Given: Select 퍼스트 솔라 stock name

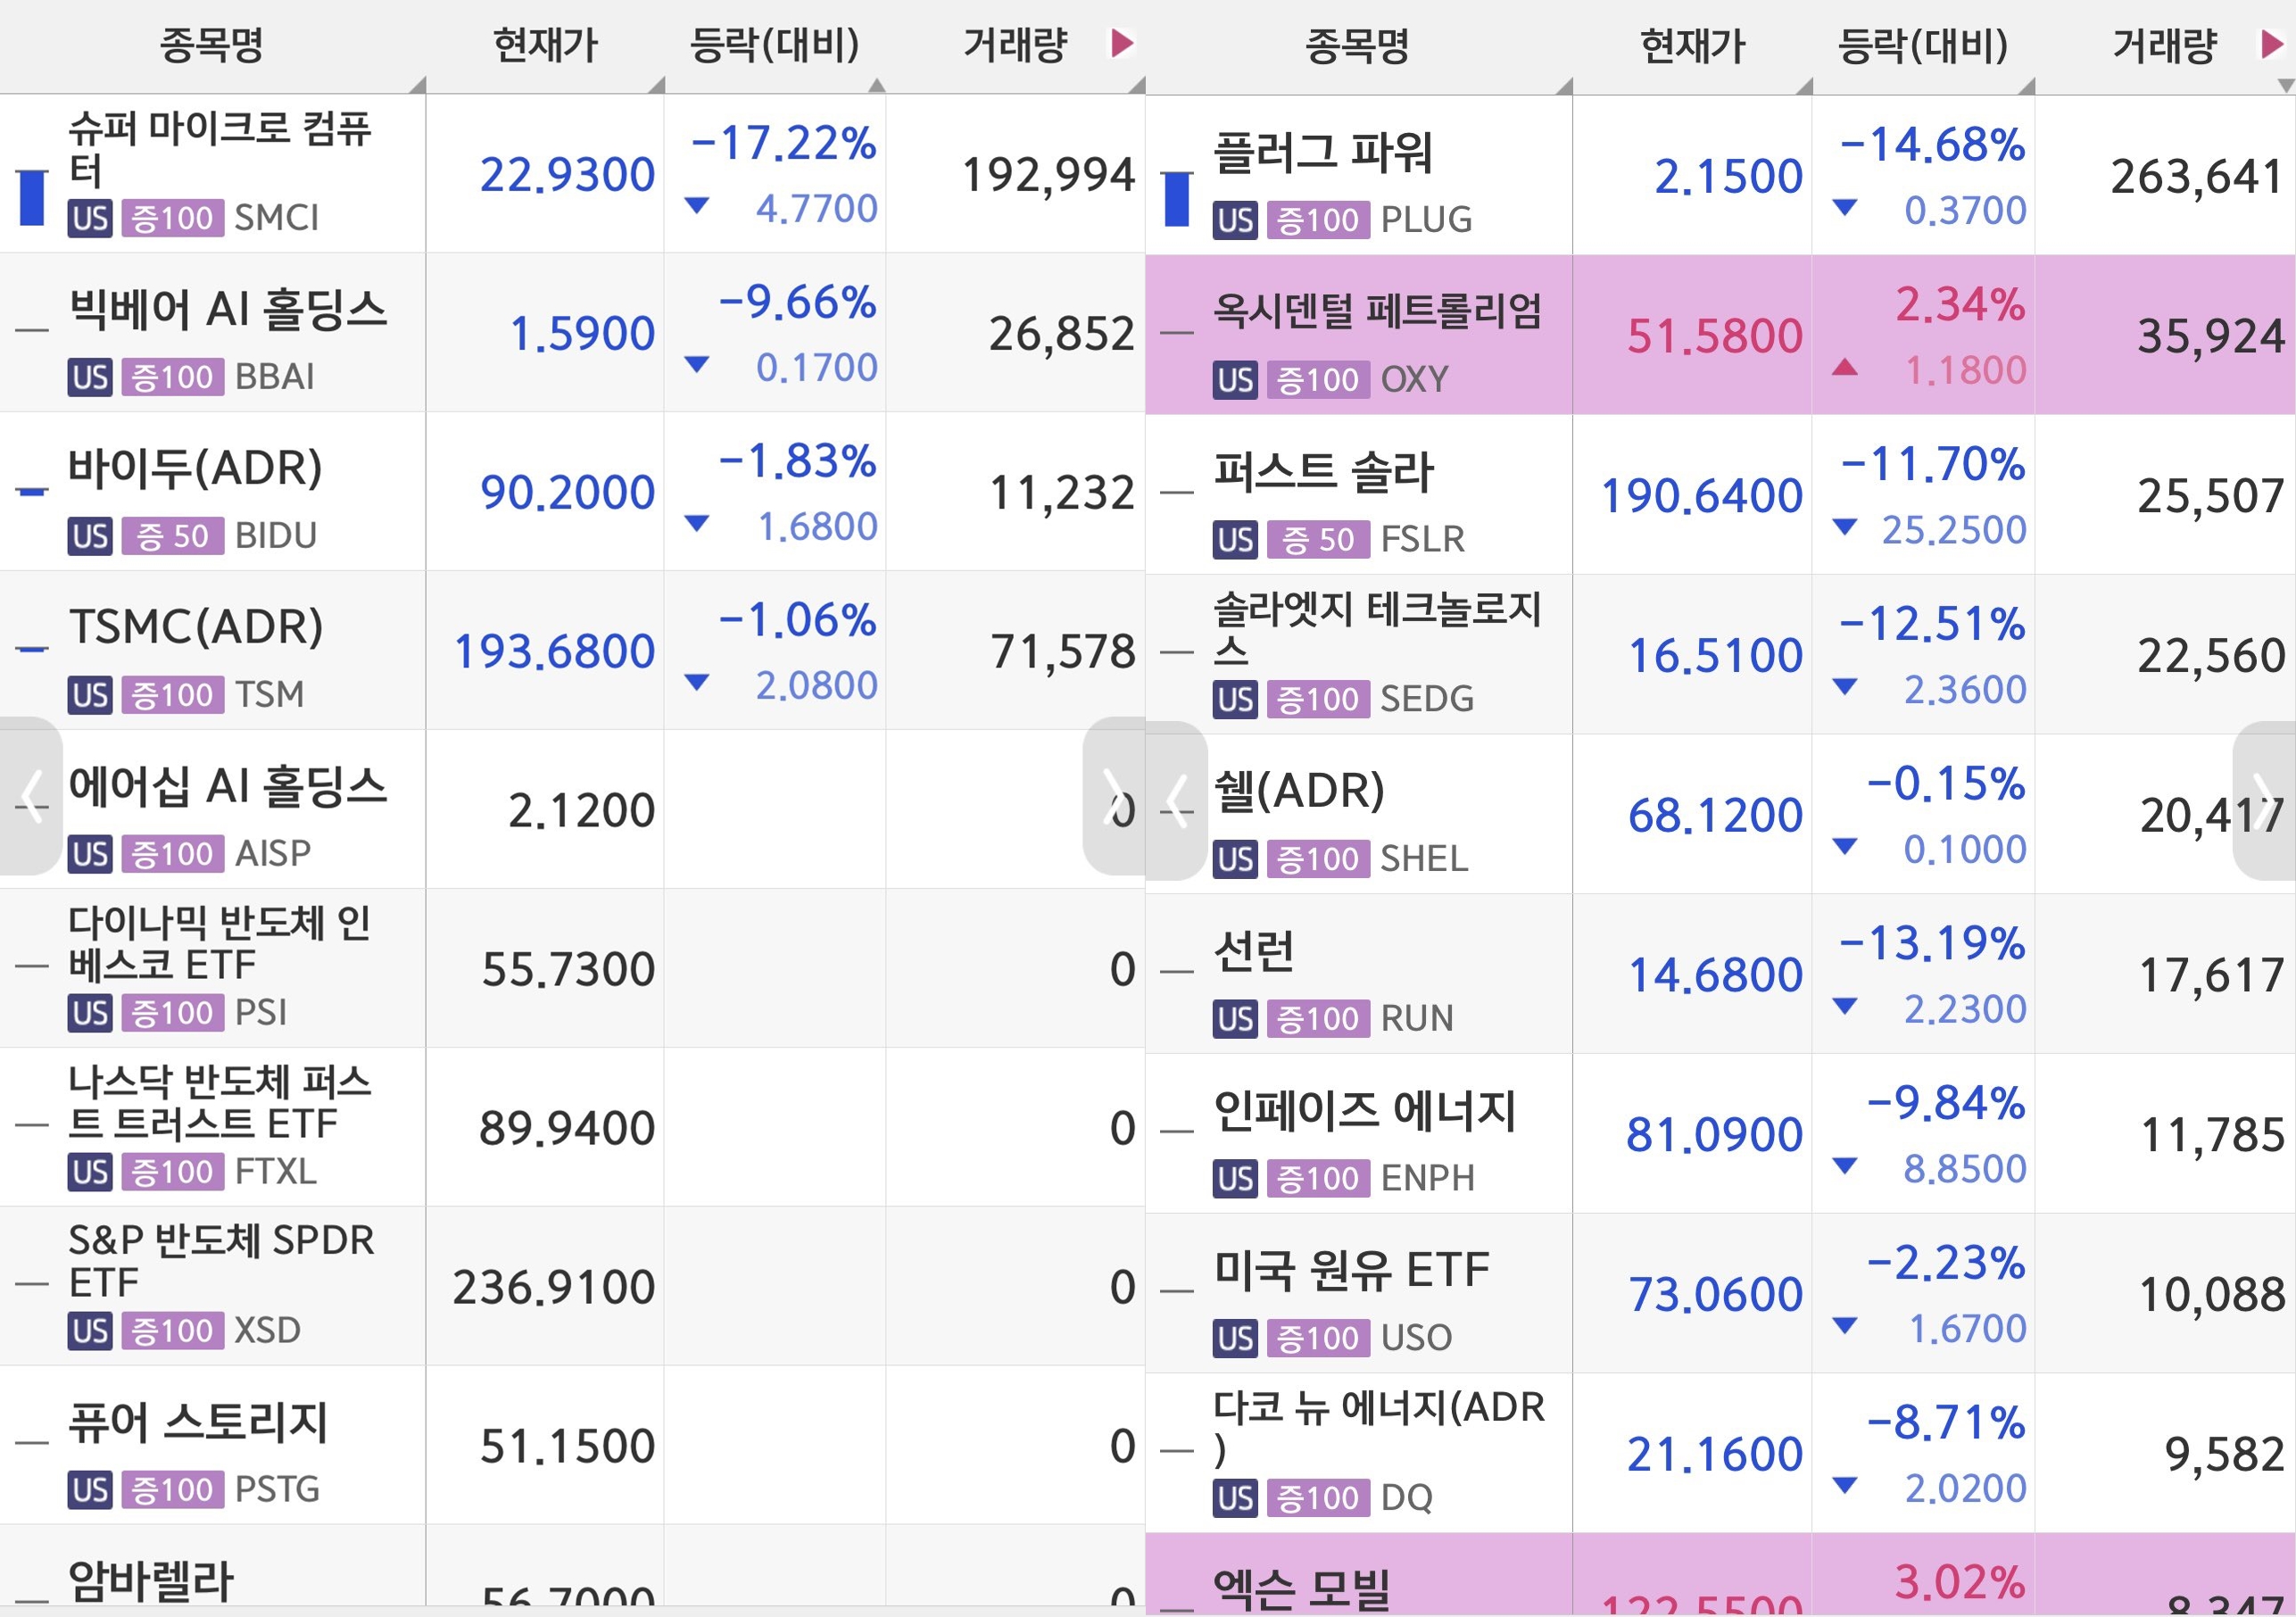Looking at the screenshot, I should click(x=1323, y=472).
